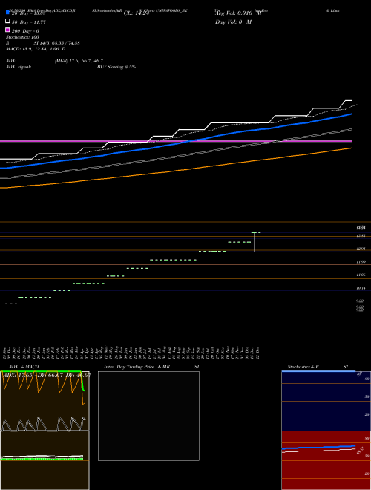Image resolution: width=371 pixels, height=490 pixels.
Task: Click the latest candlestick wick on price chart
Action: (255, 242)
